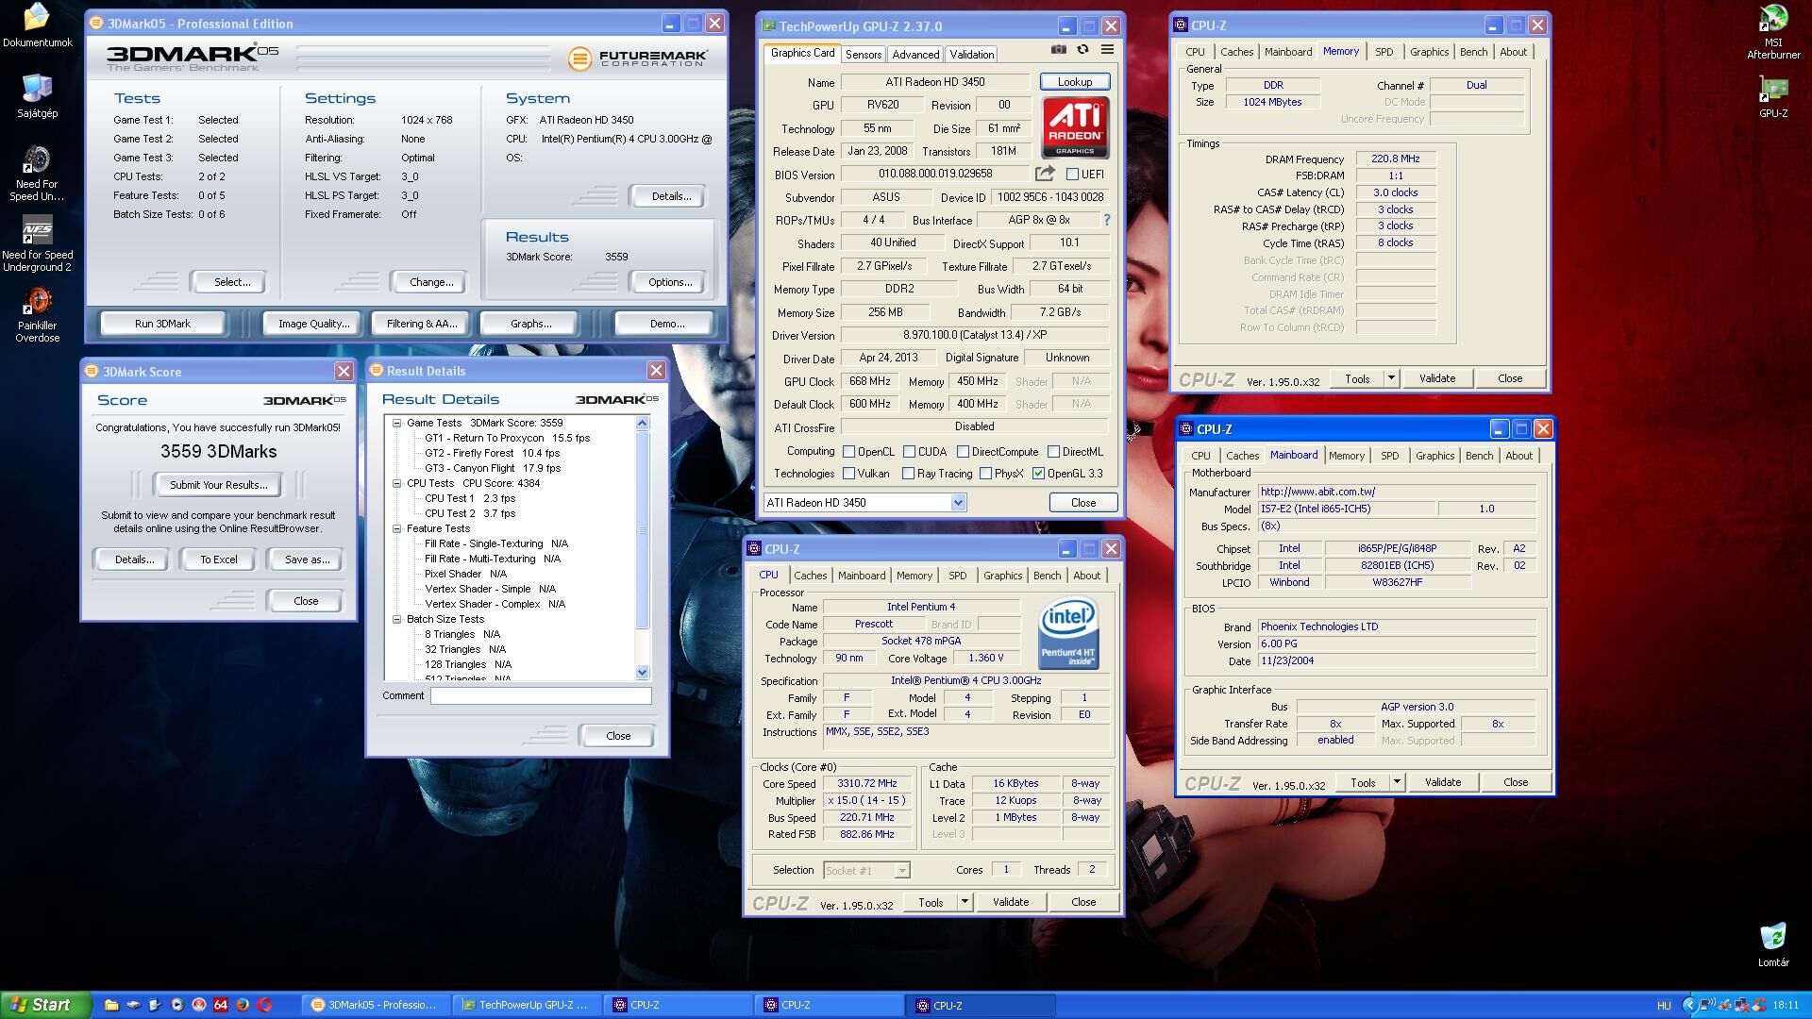The image size is (1812, 1019).
Task: Click the ATI Radeon logo in GPU-Z
Action: tap(1075, 128)
